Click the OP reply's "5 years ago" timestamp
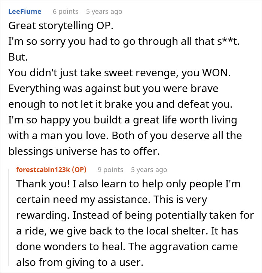262x273 pixels. click(x=149, y=169)
